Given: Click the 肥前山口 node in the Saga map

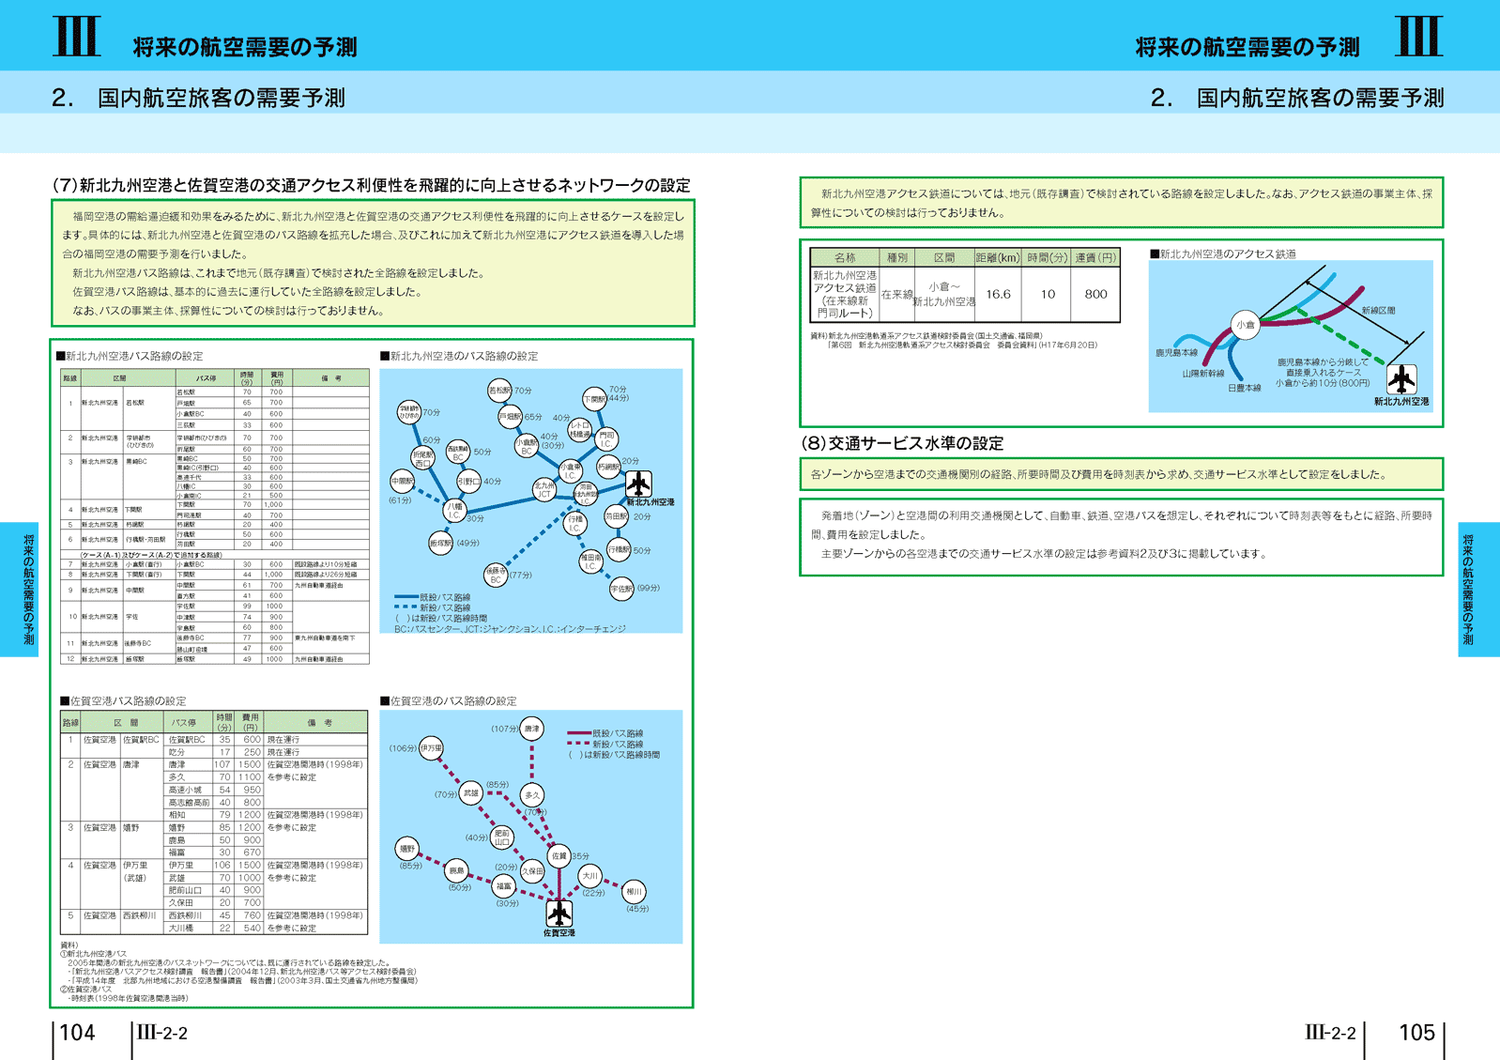Looking at the screenshot, I should 502,837.
